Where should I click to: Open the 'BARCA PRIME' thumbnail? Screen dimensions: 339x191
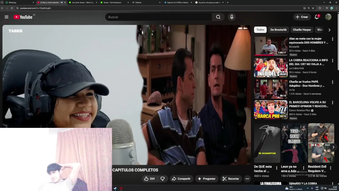click(271, 110)
